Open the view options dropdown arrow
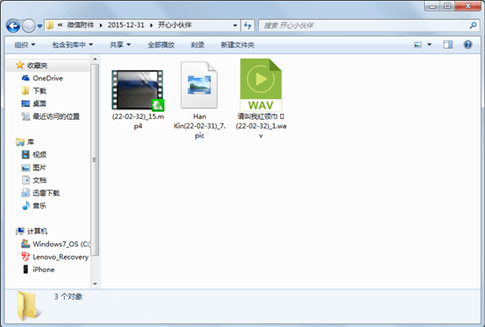Screen dimensions: 485x327 click(x=429, y=45)
